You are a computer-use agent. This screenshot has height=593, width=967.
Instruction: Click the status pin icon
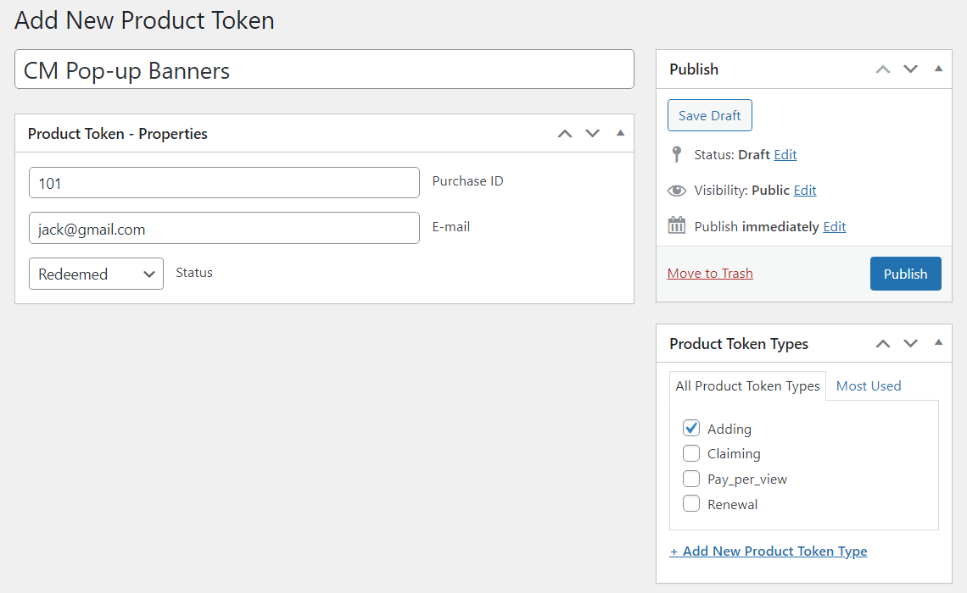coord(677,154)
